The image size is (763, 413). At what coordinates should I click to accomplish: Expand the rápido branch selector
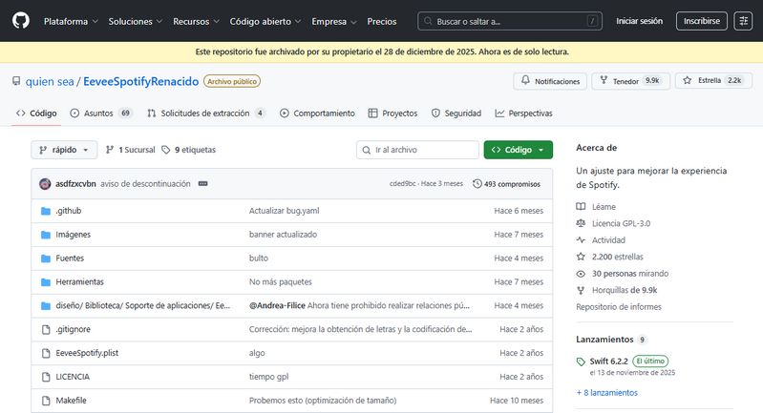tap(65, 150)
